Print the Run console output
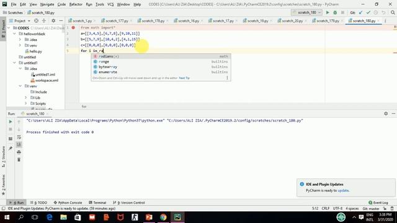The height and width of the screenshot is (223, 397). (x=19, y=152)
